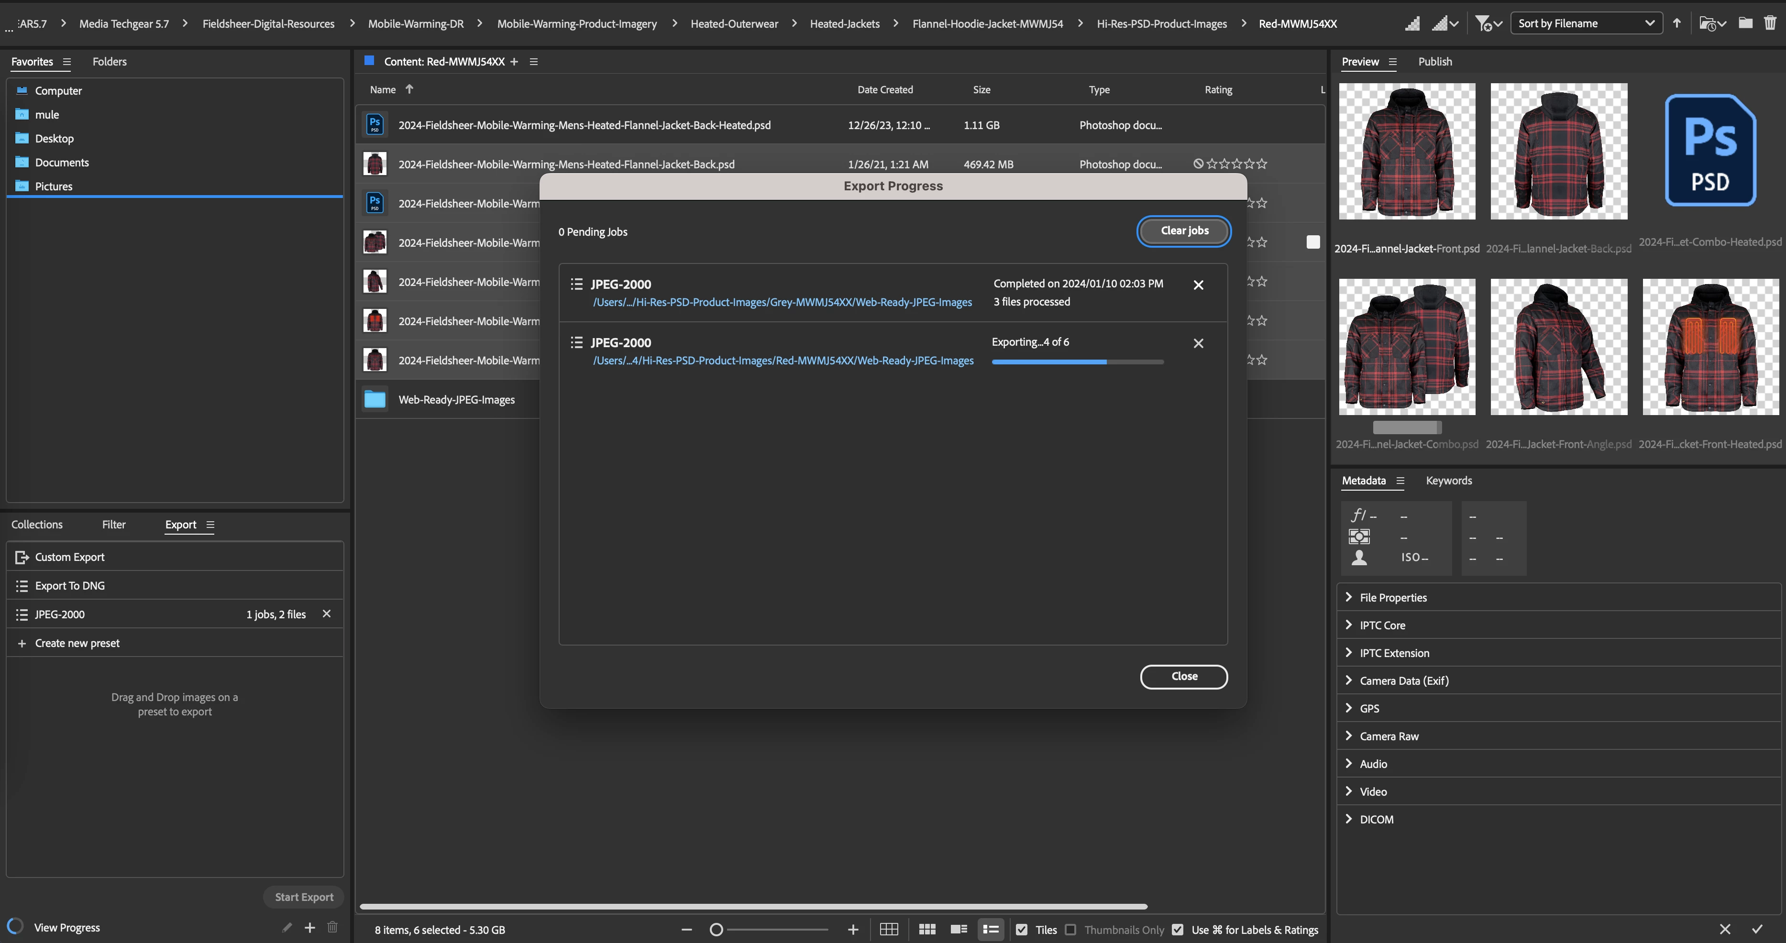Switch to details view icon
Screen dimensions: 1786x943
click(959, 929)
